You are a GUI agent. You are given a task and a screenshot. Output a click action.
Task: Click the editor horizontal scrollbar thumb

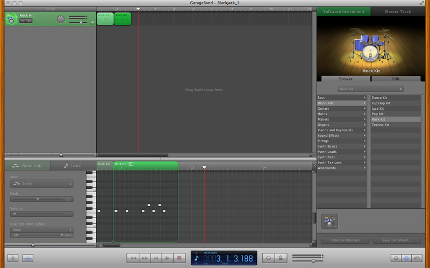pyautogui.click(x=111, y=245)
